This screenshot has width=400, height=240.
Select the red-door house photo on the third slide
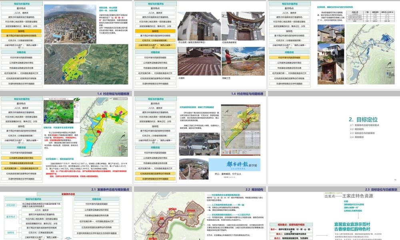[x=331, y=74]
